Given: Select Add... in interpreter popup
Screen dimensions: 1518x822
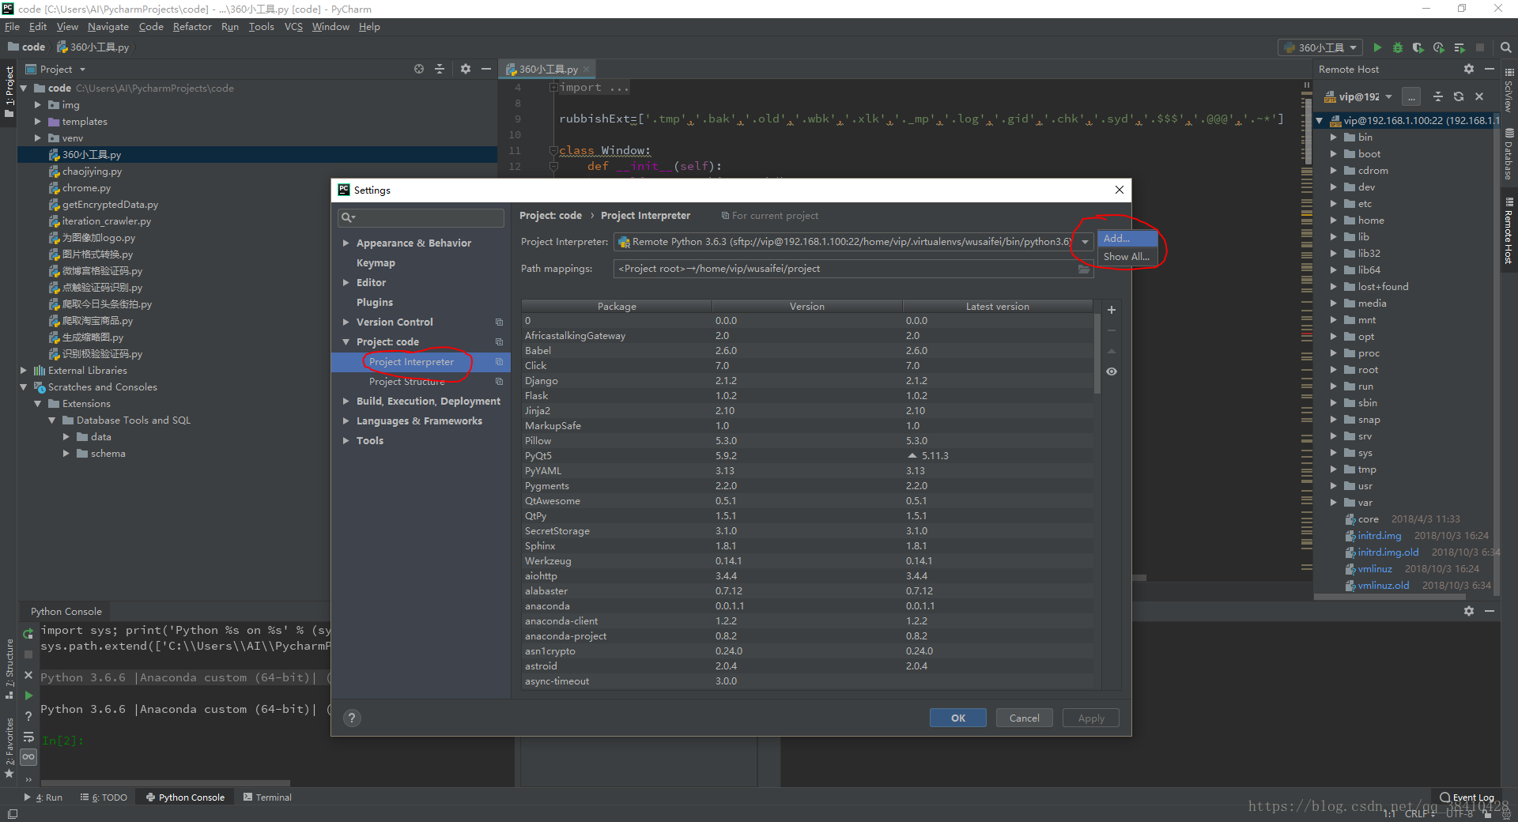Looking at the screenshot, I should click(1127, 238).
